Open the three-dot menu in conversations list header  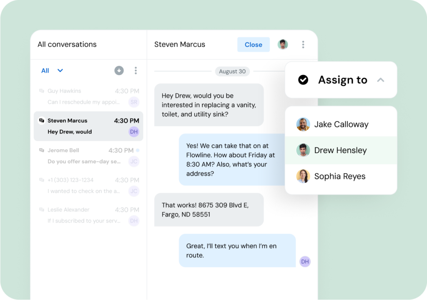coord(136,71)
